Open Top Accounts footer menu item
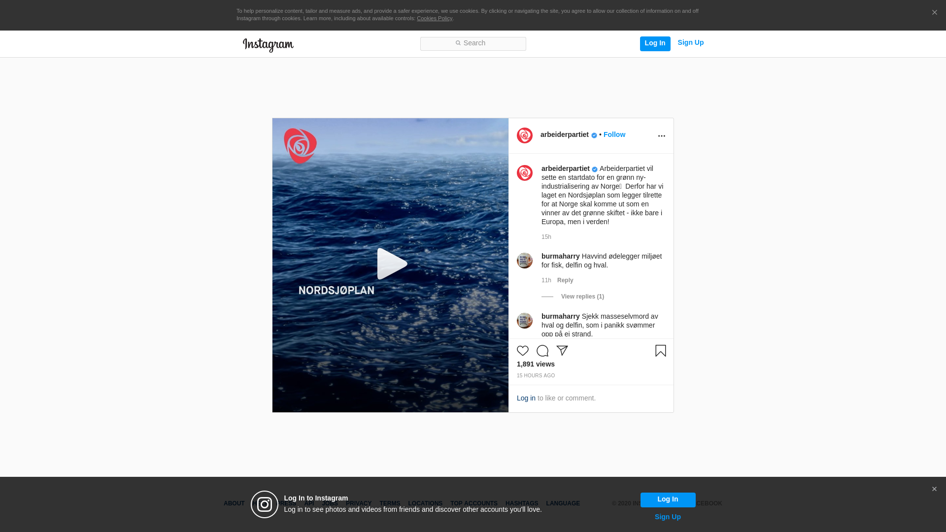This screenshot has width=946, height=532. pos(473,503)
